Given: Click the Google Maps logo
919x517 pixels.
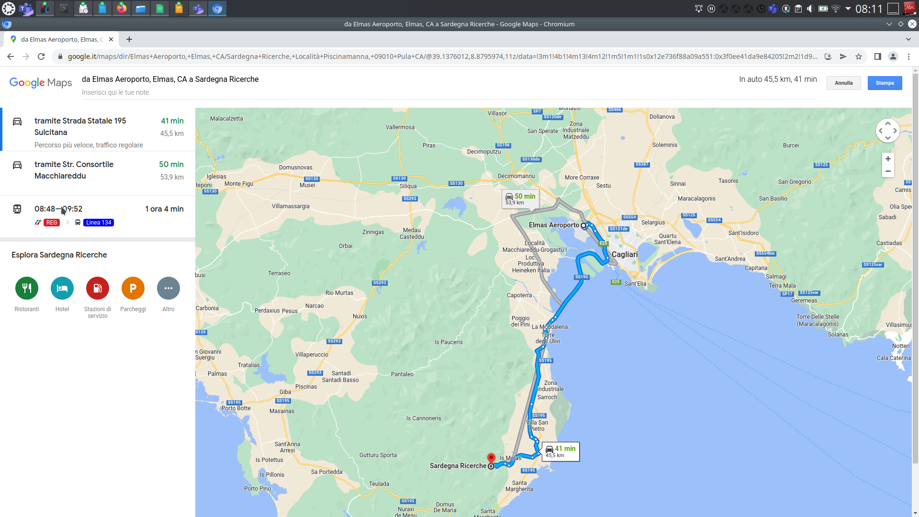Looking at the screenshot, I should 41,83.
